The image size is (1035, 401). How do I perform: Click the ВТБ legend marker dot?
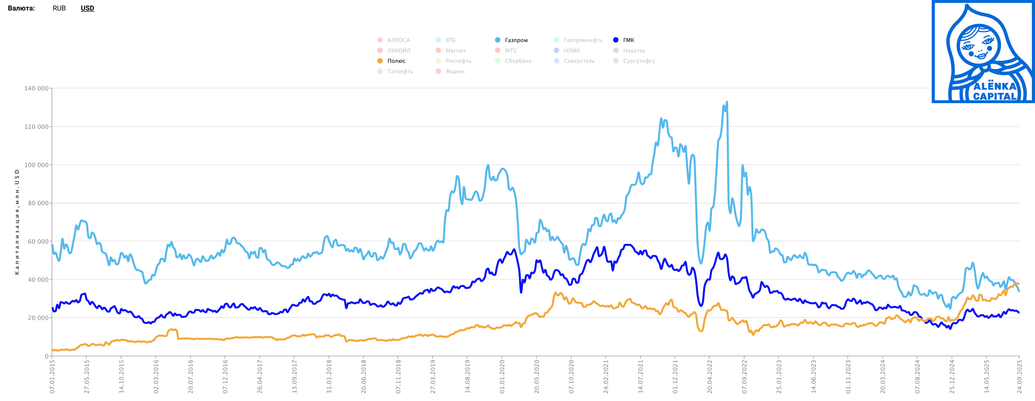[x=438, y=40]
